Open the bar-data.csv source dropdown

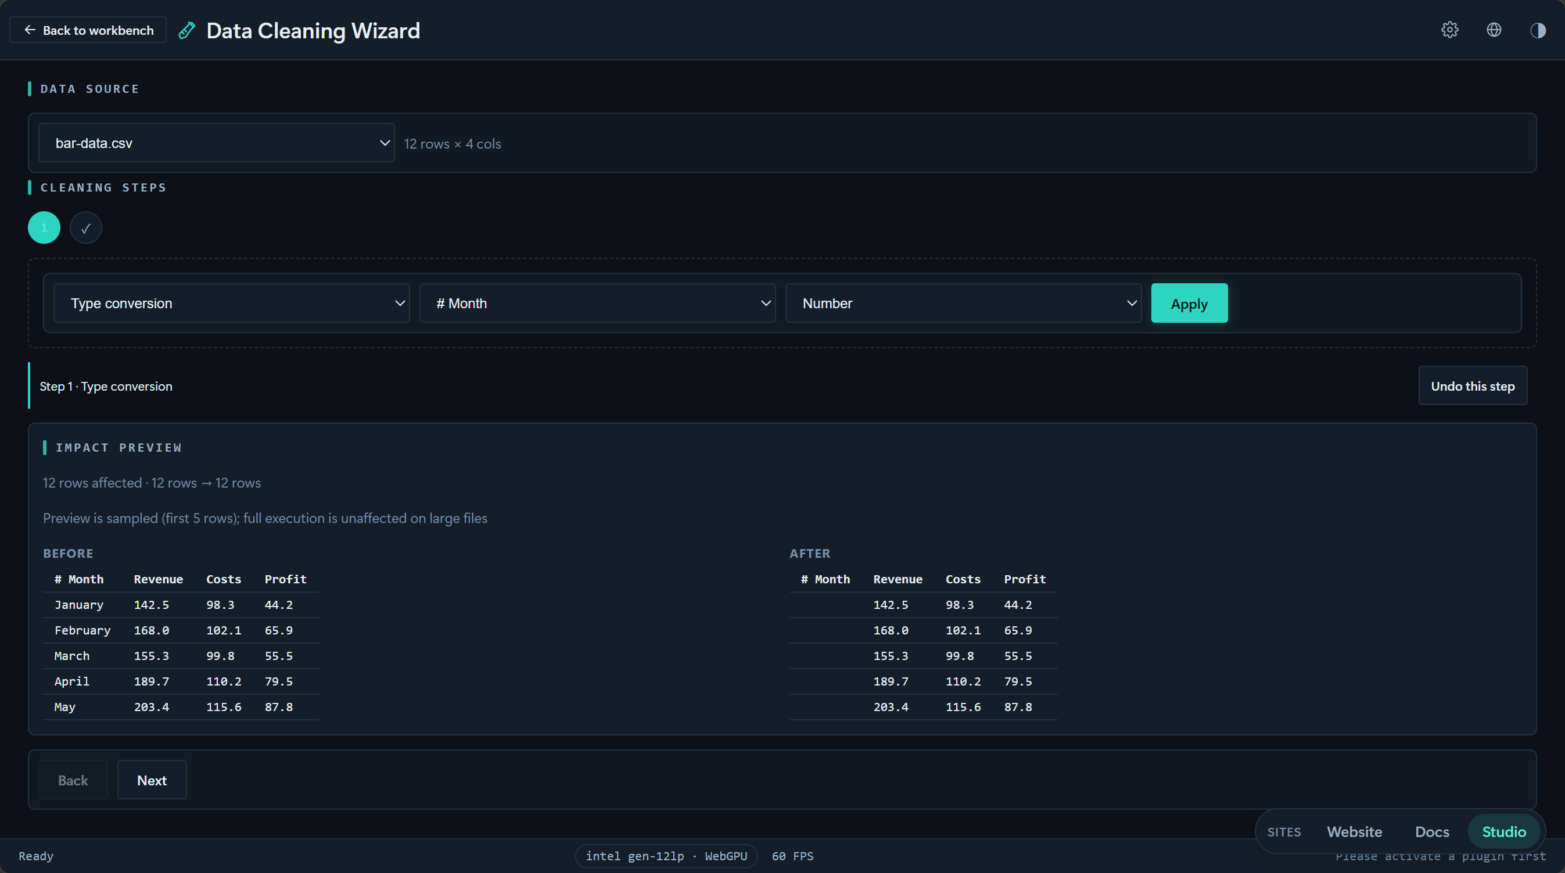(x=216, y=143)
